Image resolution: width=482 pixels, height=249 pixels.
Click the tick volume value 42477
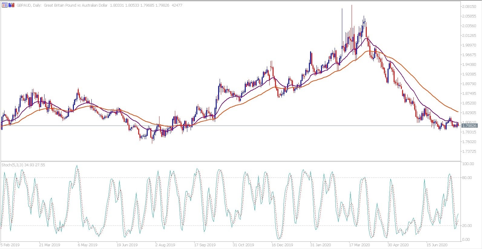coord(177,5)
